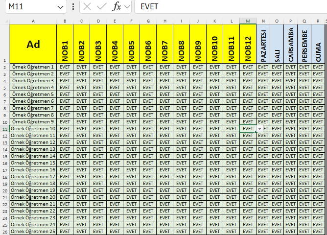
Task: Click the PAZARTESI header cell
Action: click(x=263, y=44)
